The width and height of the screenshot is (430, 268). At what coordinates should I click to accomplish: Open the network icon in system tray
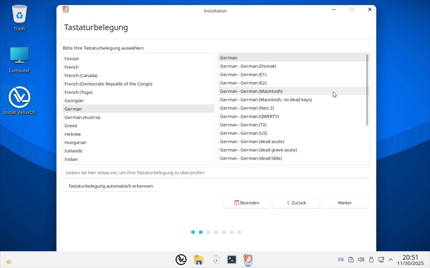coord(381,260)
